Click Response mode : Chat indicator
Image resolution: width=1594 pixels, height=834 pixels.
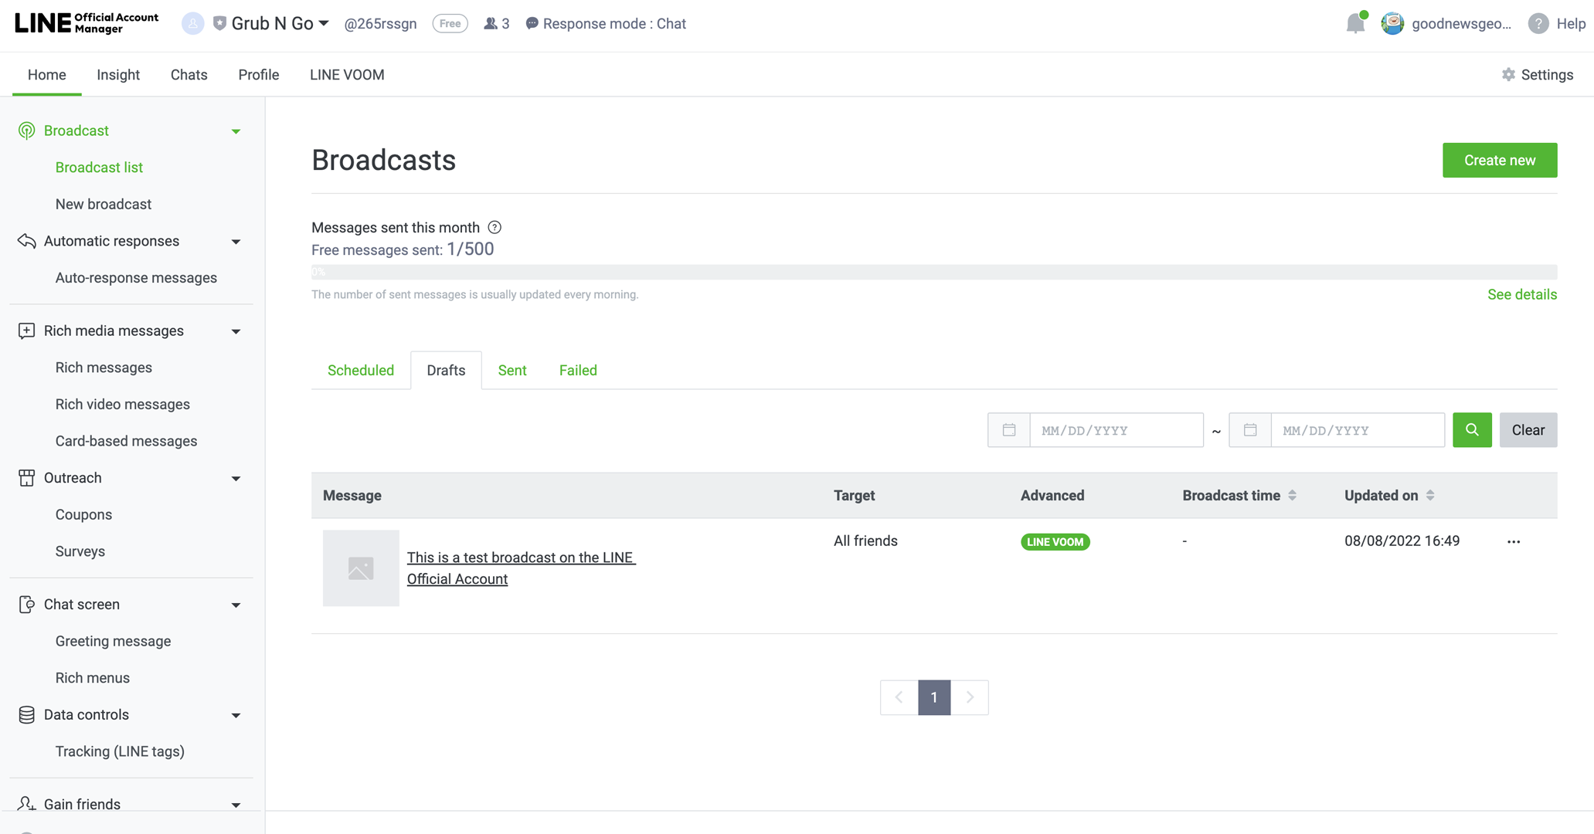(x=606, y=24)
